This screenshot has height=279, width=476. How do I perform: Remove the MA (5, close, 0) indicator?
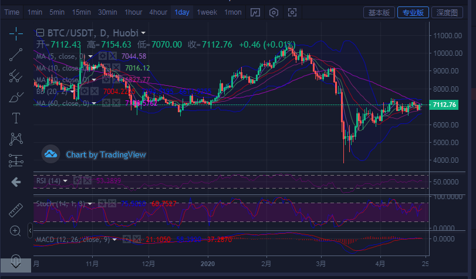click(113, 56)
